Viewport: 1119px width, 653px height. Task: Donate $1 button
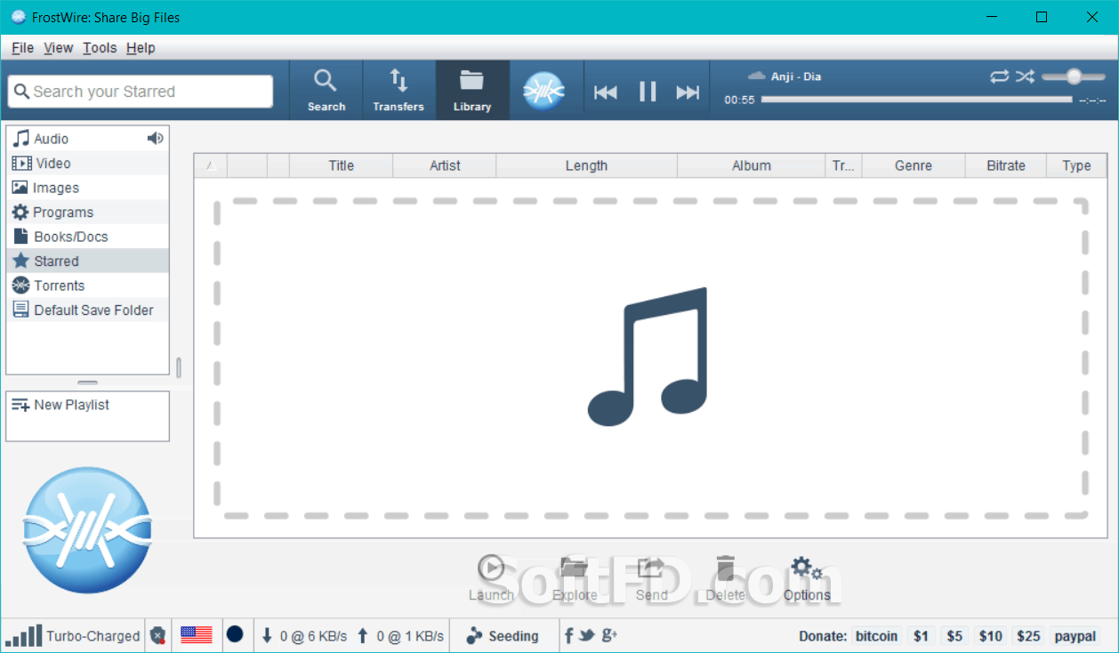922,636
